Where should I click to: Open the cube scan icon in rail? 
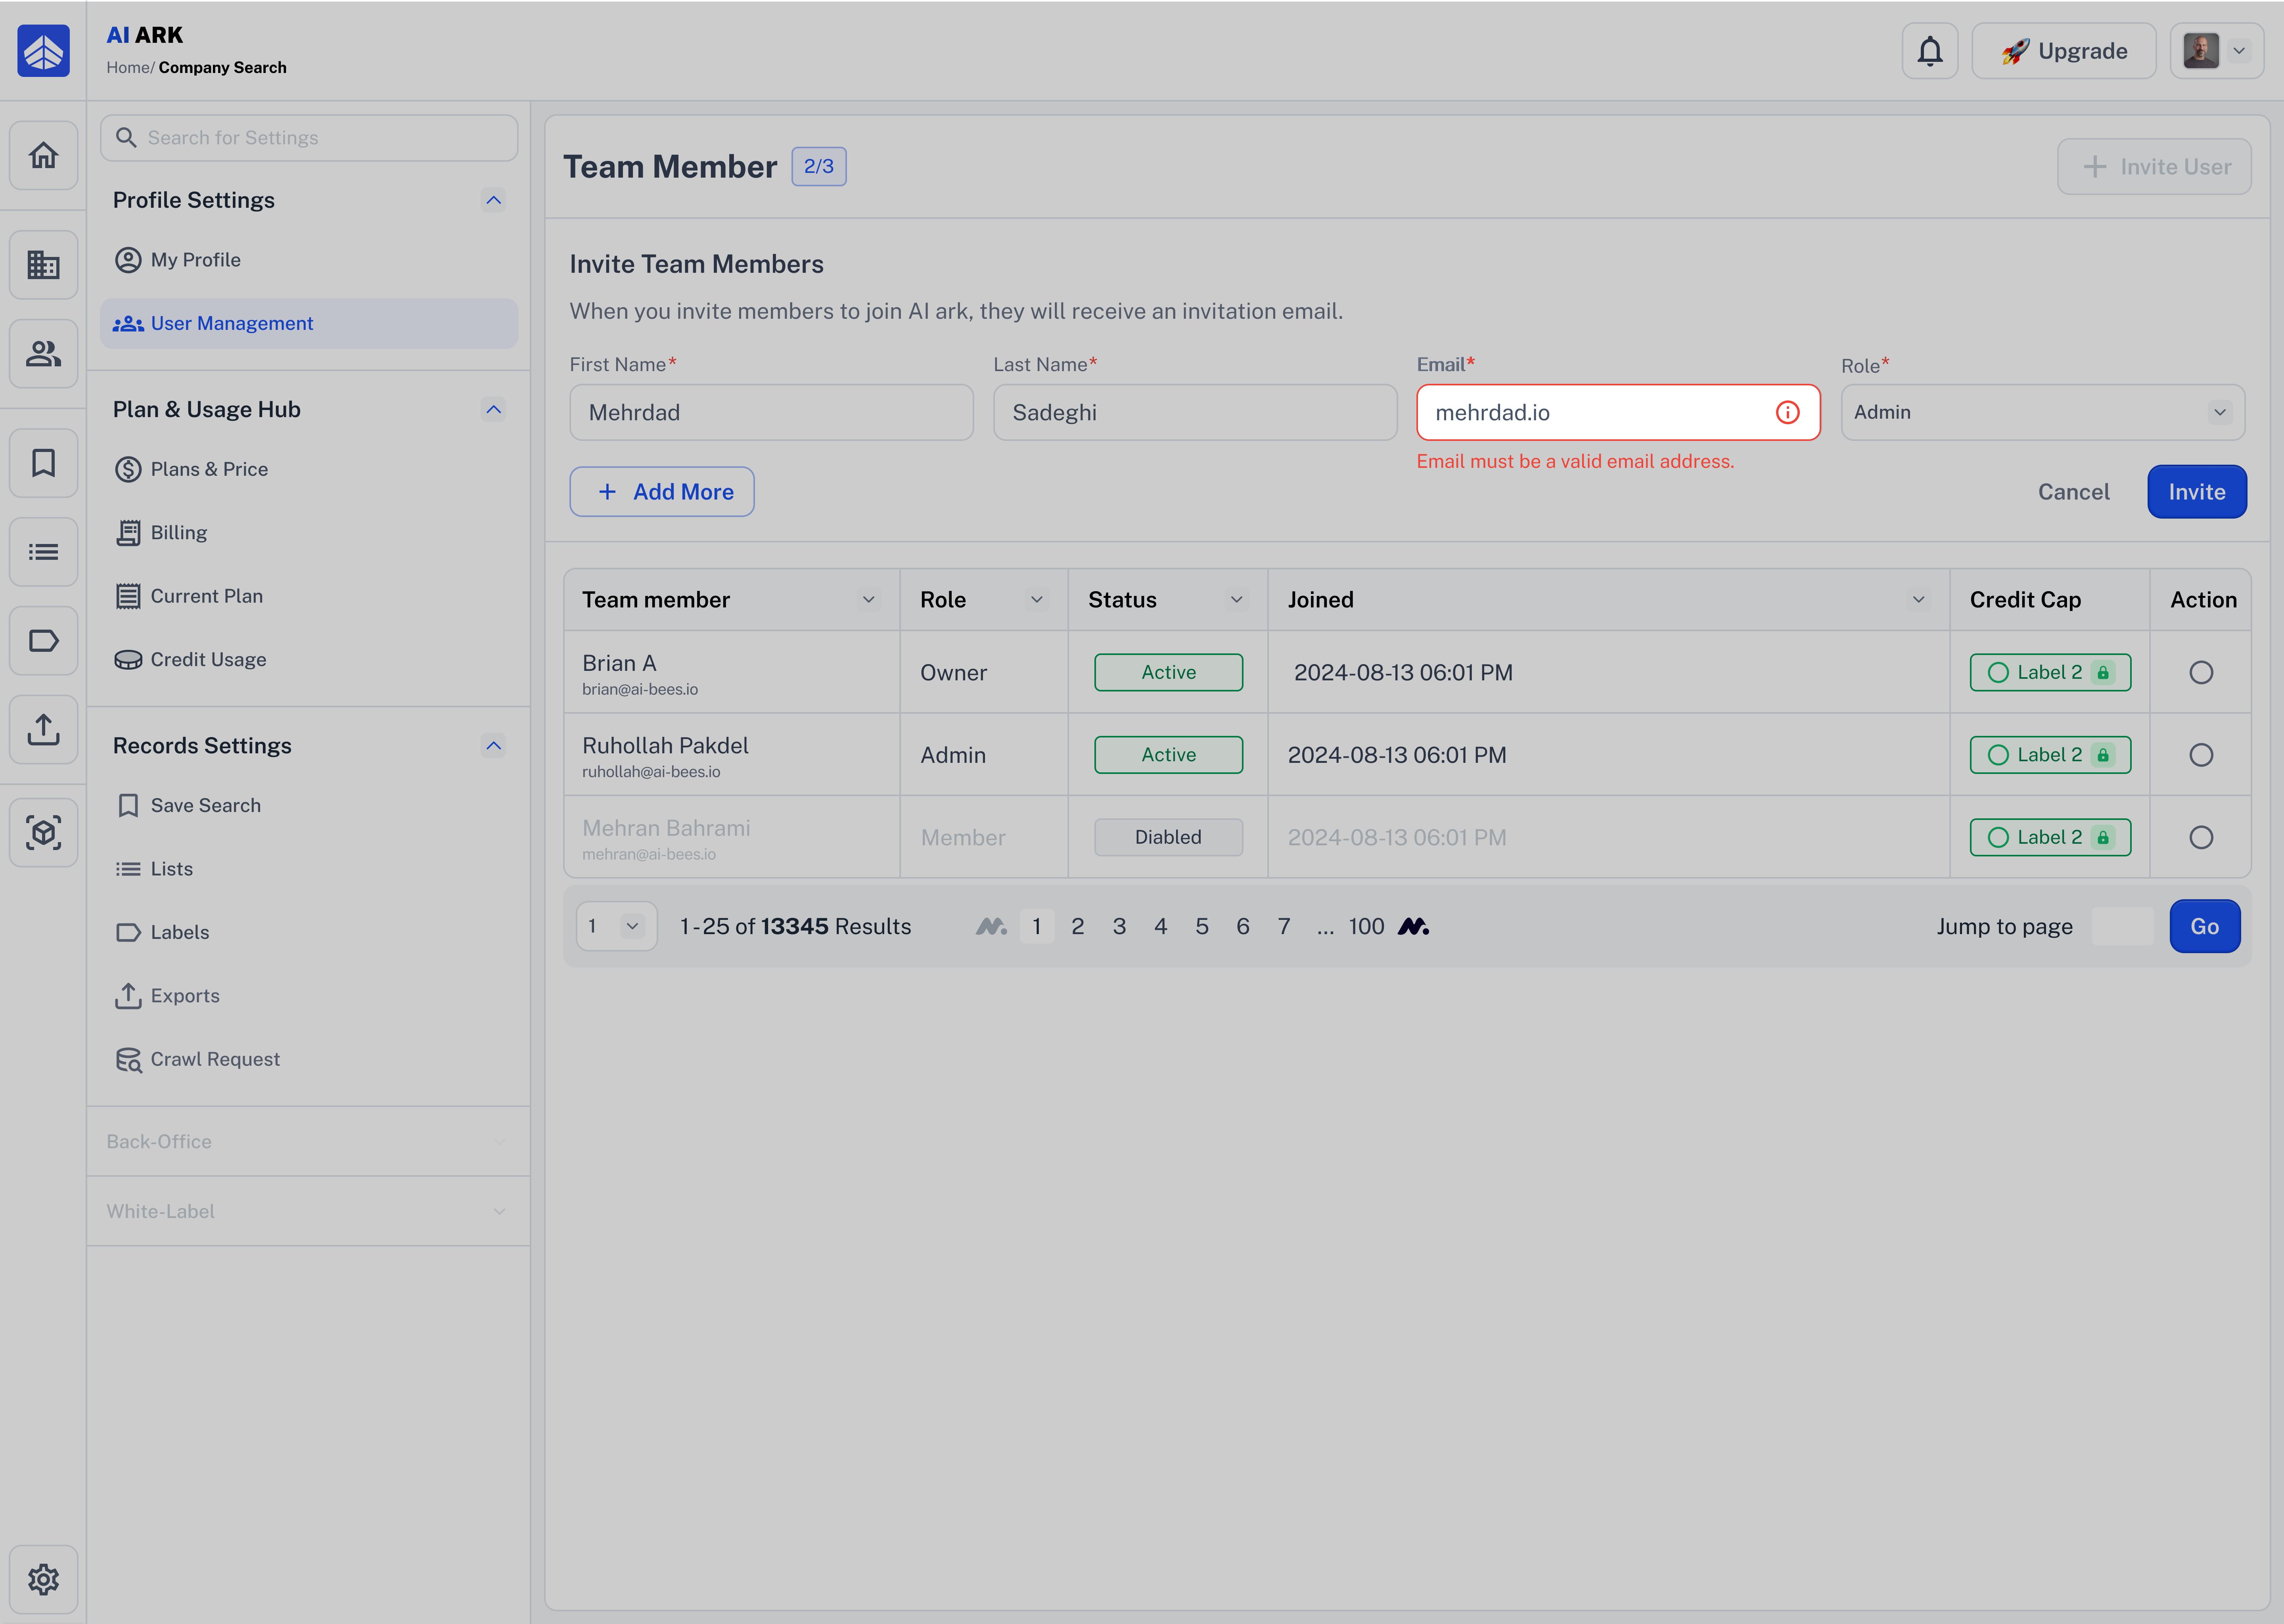43,833
